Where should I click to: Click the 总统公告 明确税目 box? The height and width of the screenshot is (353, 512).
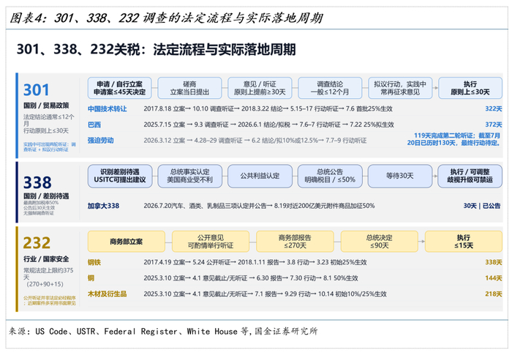[x=330, y=176]
